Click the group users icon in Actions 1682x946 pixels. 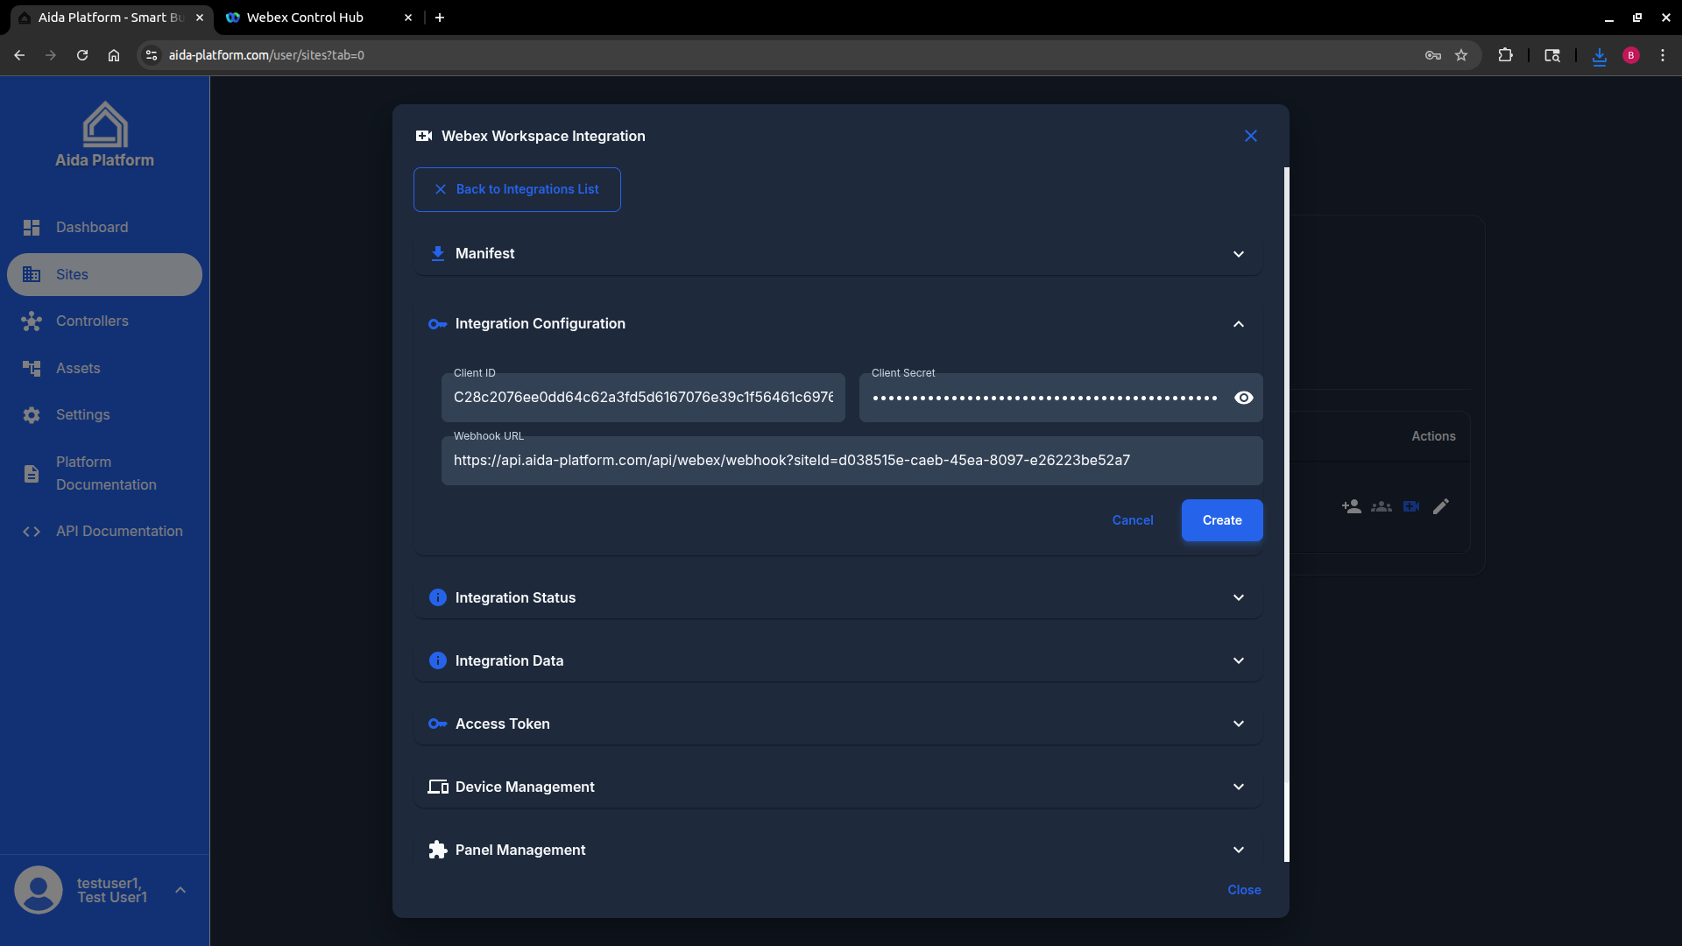(x=1382, y=506)
